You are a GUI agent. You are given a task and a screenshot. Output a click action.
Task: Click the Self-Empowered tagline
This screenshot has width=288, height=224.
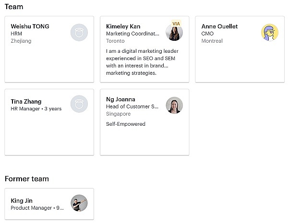(x=126, y=124)
